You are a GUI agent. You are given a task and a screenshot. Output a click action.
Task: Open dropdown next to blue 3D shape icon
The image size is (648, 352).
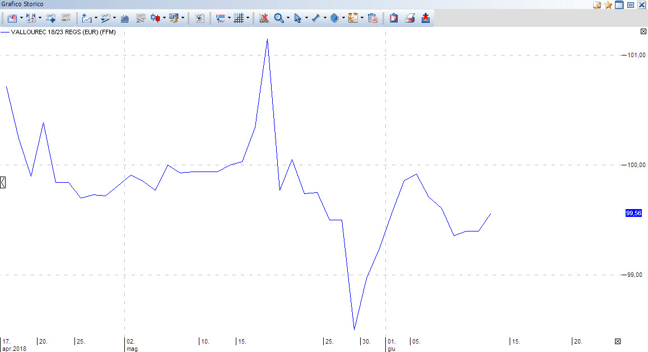tap(343, 18)
